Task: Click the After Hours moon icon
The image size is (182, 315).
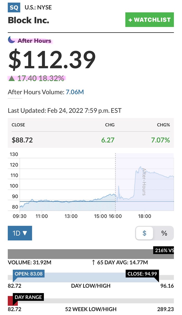Action: (x=11, y=40)
